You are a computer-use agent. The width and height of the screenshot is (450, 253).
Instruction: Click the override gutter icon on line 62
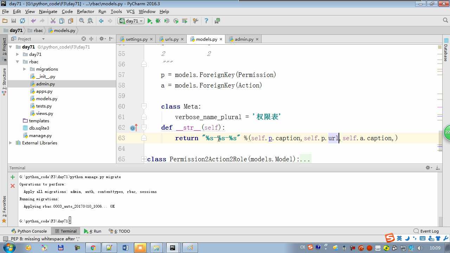click(134, 128)
